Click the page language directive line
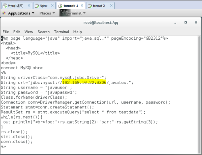Viewport: 202px width, 155px height. coord(84,38)
